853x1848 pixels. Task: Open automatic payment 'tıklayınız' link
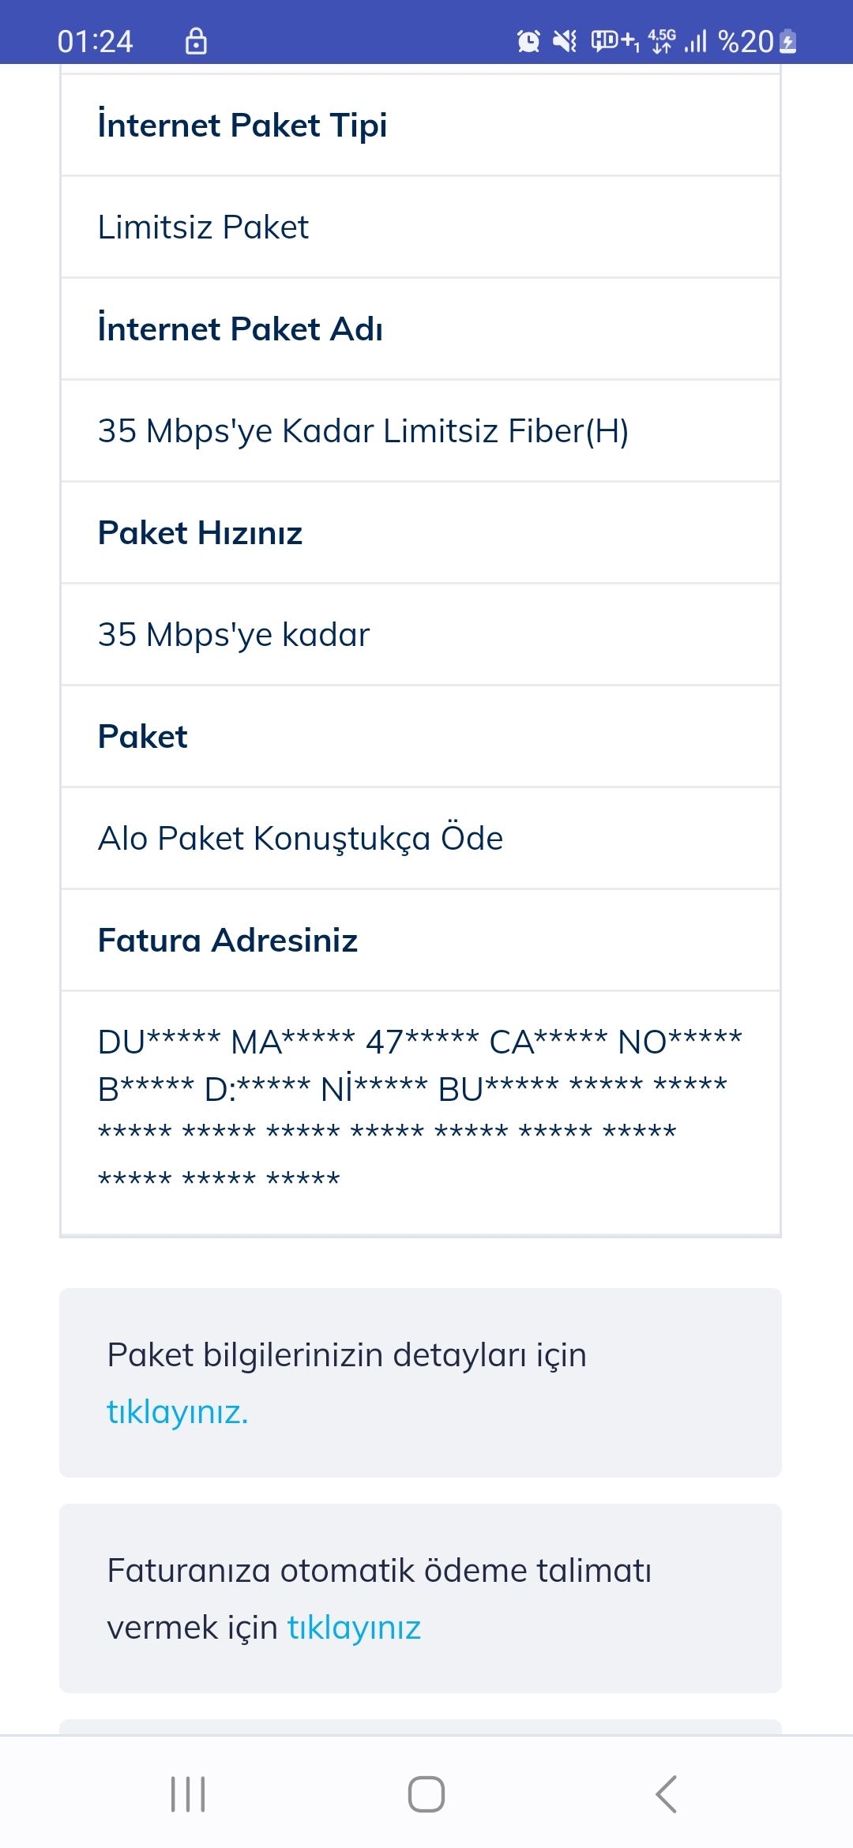click(354, 1628)
